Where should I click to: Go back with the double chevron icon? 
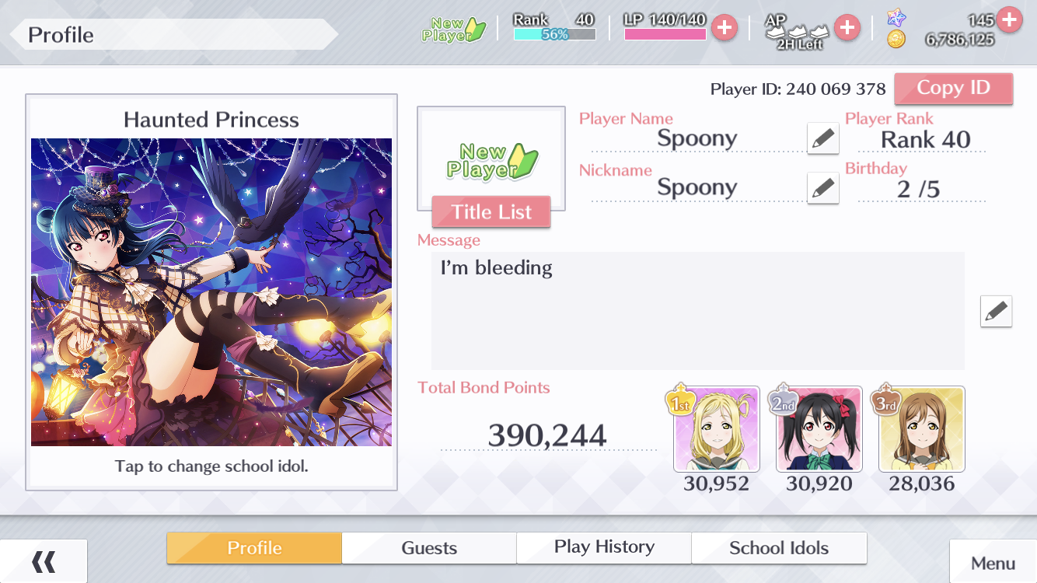click(44, 561)
